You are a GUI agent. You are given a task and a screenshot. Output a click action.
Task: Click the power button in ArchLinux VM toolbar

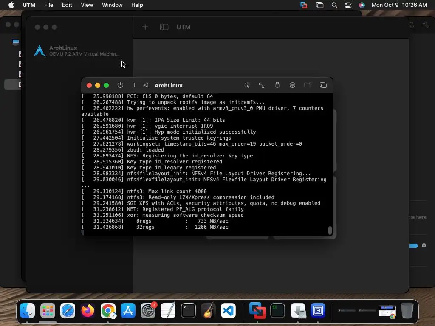(120, 85)
